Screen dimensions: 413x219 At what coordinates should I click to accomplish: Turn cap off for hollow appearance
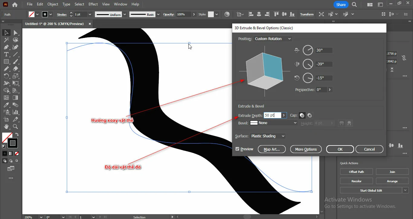310,115
